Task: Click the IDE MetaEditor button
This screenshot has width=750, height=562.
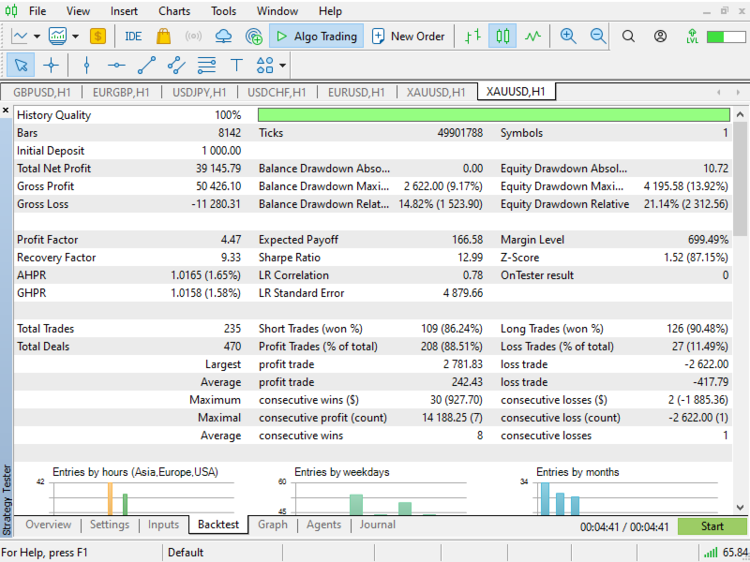Action: (x=133, y=37)
